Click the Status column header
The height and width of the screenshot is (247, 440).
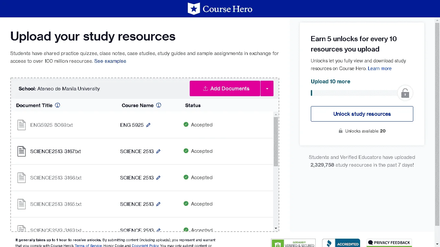coord(193,105)
